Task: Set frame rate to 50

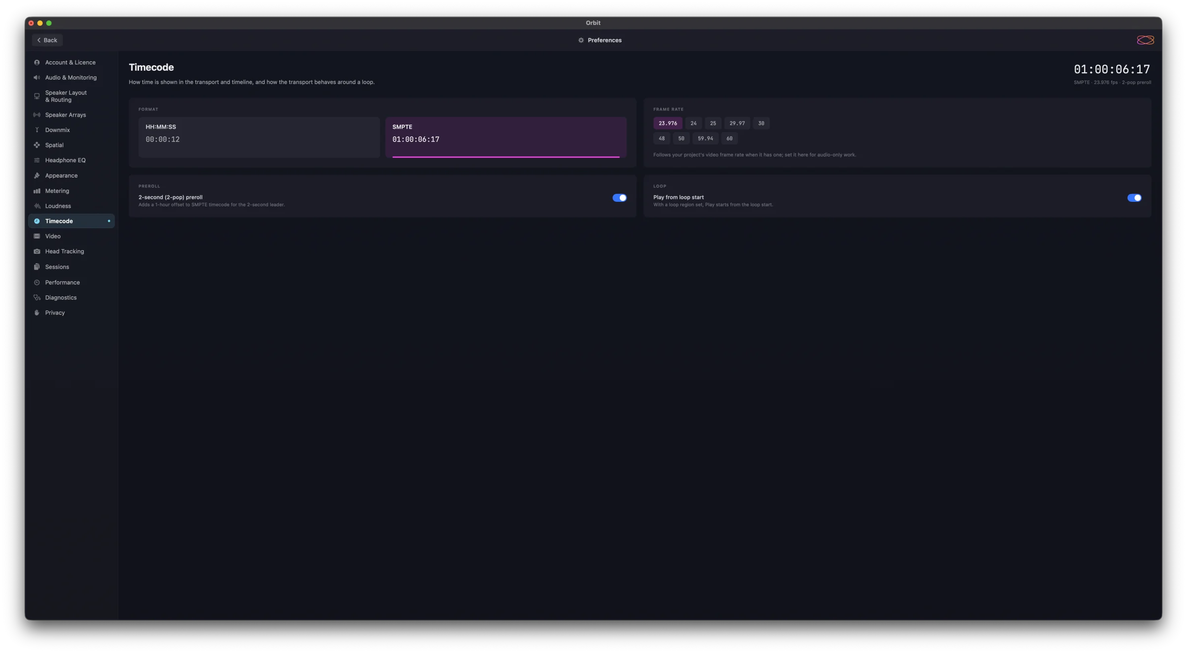Action: (x=681, y=139)
